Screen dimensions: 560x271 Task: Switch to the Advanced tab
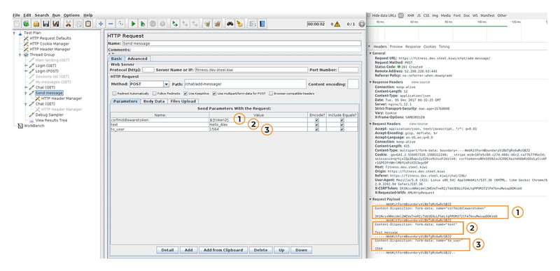pyautogui.click(x=137, y=59)
